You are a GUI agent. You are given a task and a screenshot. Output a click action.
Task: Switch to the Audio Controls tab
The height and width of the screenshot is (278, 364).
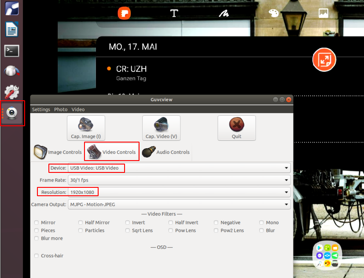(166, 152)
